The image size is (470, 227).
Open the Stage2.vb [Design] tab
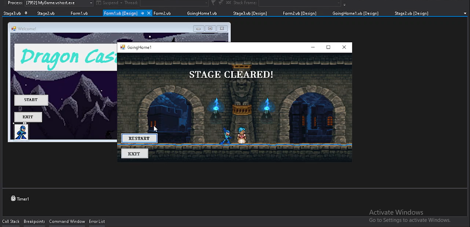click(x=411, y=13)
